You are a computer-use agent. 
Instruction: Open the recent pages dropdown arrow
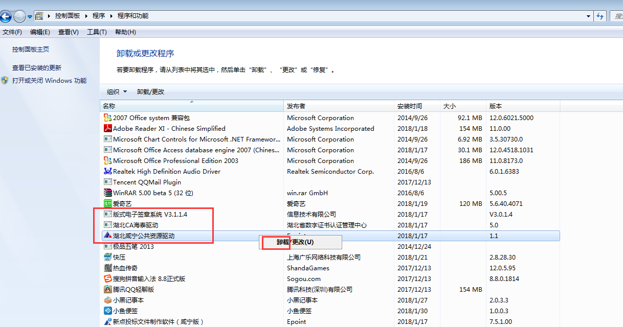coord(30,16)
